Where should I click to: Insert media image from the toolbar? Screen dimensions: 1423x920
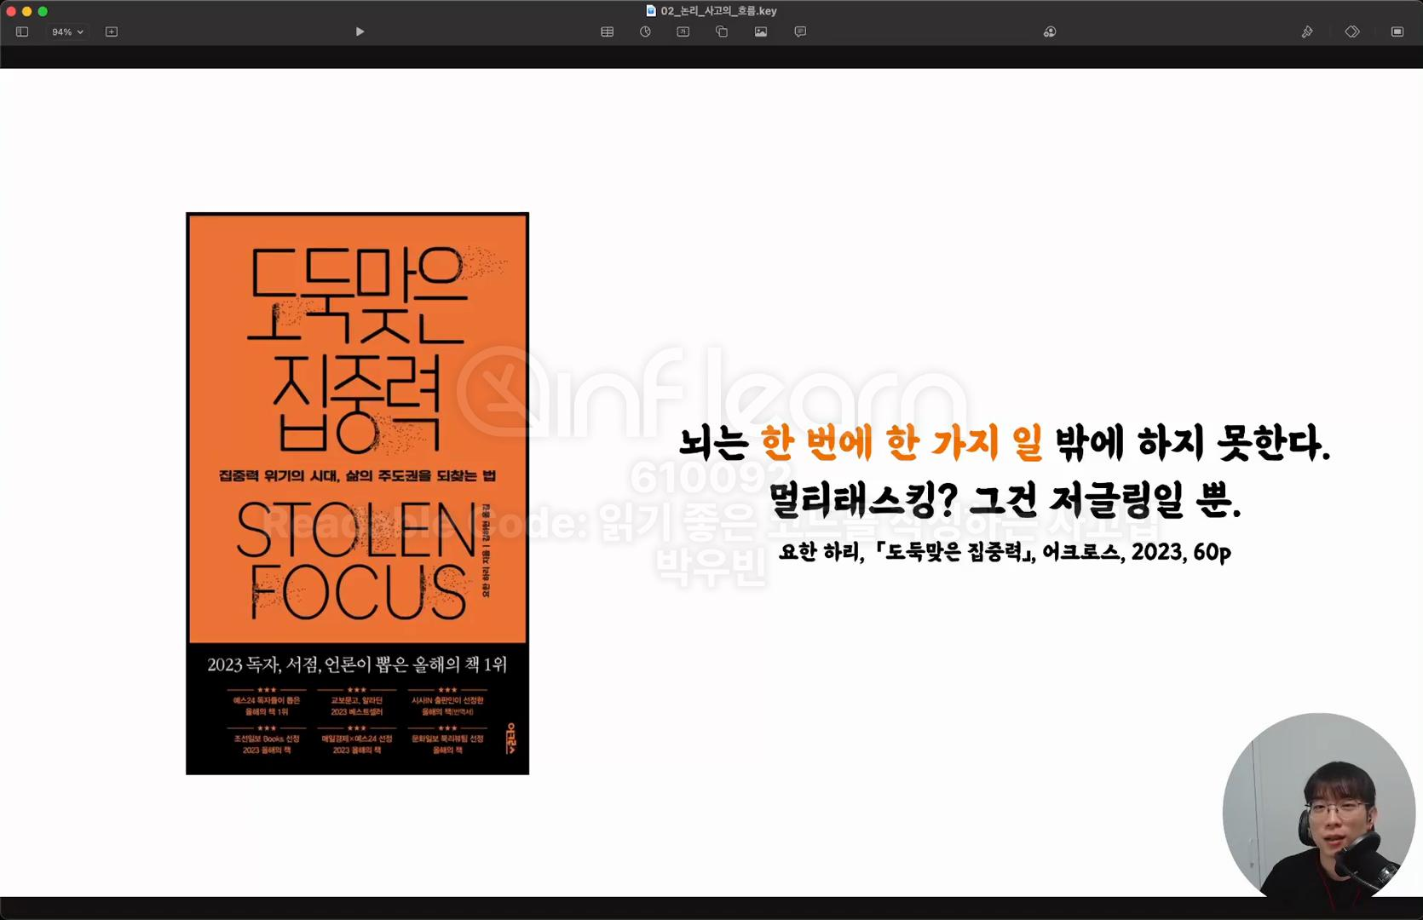(x=761, y=32)
